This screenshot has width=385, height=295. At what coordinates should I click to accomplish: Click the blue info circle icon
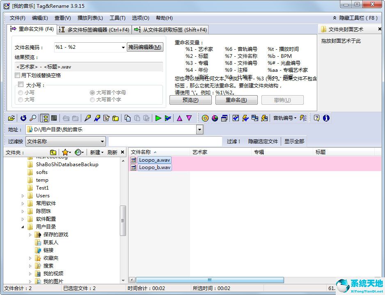click(x=326, y=118)
